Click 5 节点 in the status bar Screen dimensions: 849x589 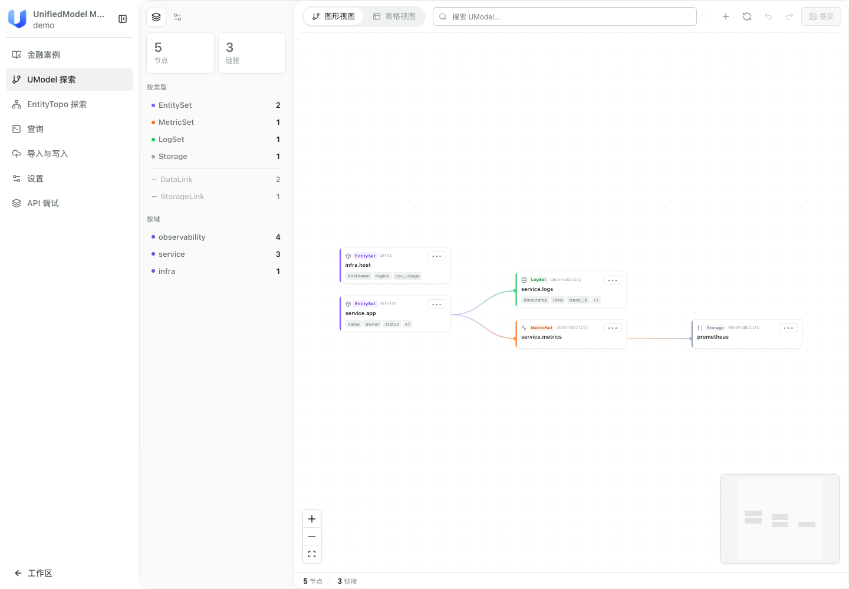coord(312,581)
